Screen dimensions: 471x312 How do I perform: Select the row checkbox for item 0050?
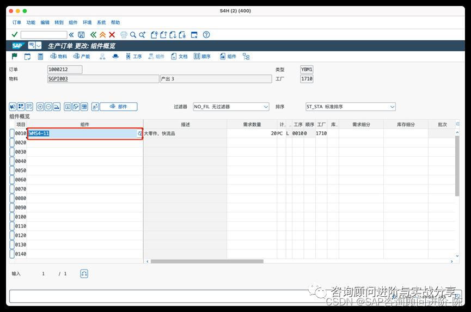[12, 170]
